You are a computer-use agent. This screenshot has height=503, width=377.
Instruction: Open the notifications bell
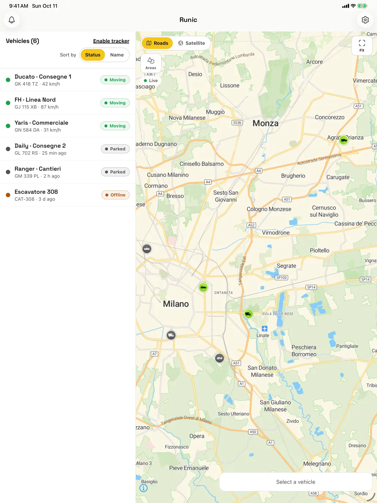(x=12, y=20)
